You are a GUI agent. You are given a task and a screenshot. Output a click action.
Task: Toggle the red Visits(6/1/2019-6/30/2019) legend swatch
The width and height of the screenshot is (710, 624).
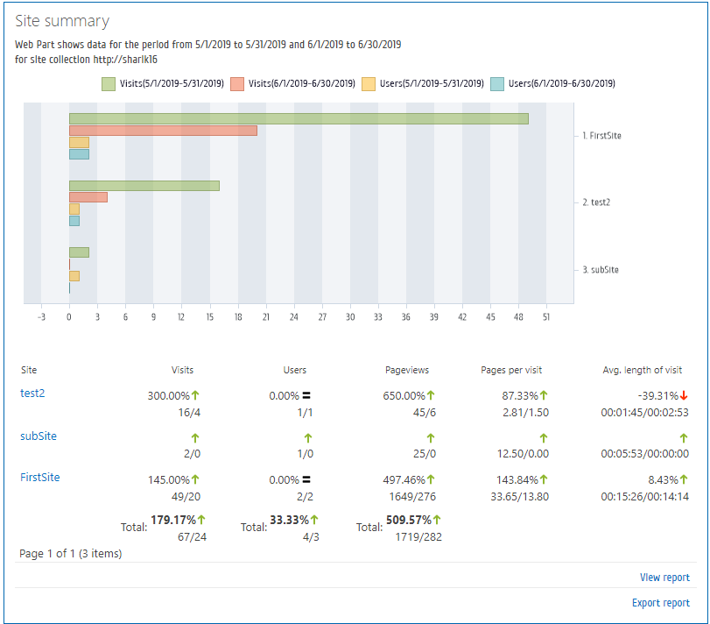237,84
